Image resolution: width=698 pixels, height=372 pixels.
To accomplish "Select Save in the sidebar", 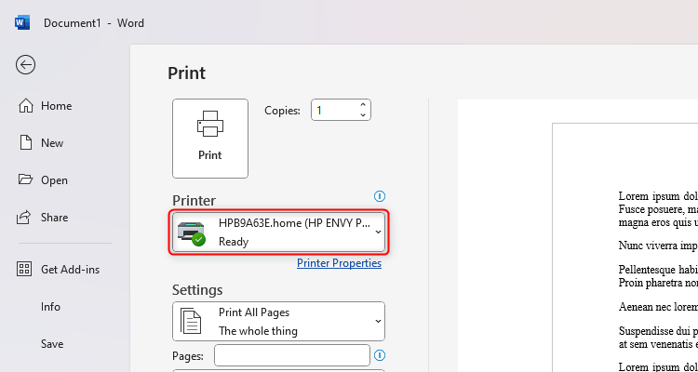I will click(52, 344).
